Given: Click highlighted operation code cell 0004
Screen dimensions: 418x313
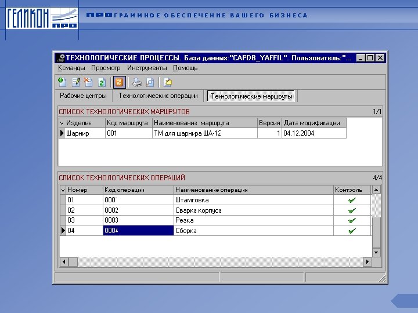Looking at the screenshot, I should click(138, 231).
